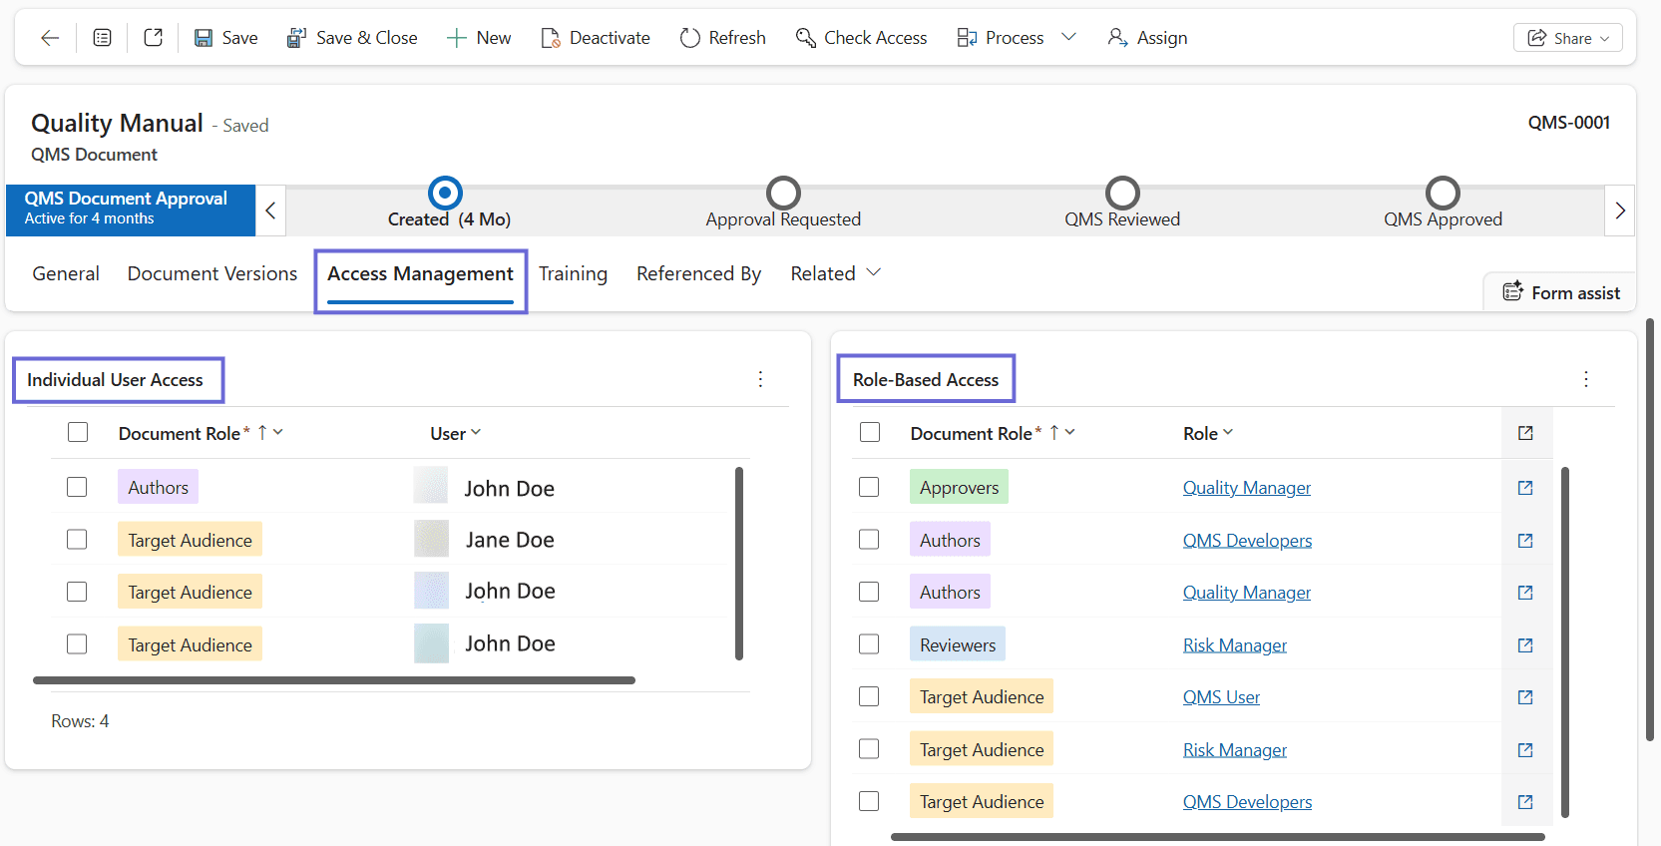Image resolution: width=1661 pixels, height=846 pixels.
Task: Click open-record icon for Approvers row
Action: click(x=1525, y=488)
